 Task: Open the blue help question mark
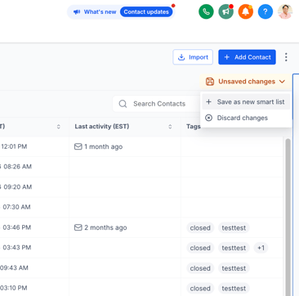point(266,11)
